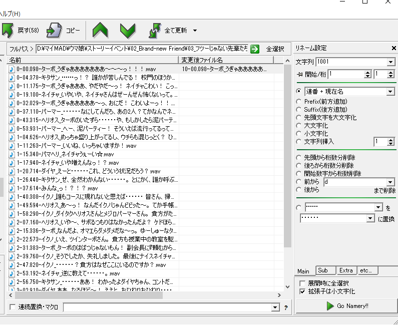Open the に置換 replacement dropdown

[370, 218]
